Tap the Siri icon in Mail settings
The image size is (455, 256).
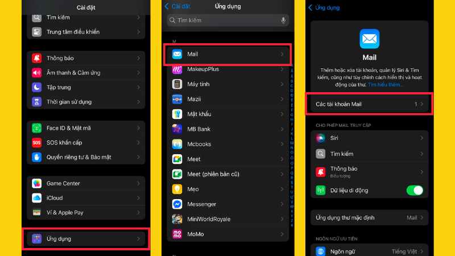(x=321, y=138)
